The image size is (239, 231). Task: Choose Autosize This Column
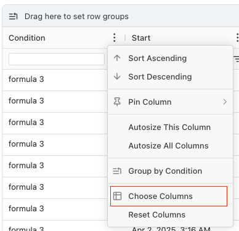tap(171, 127)
